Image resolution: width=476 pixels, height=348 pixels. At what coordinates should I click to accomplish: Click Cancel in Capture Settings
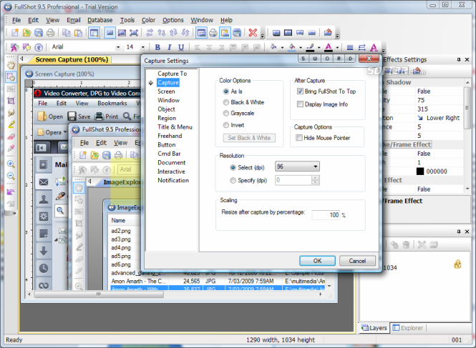click(357, 261)
